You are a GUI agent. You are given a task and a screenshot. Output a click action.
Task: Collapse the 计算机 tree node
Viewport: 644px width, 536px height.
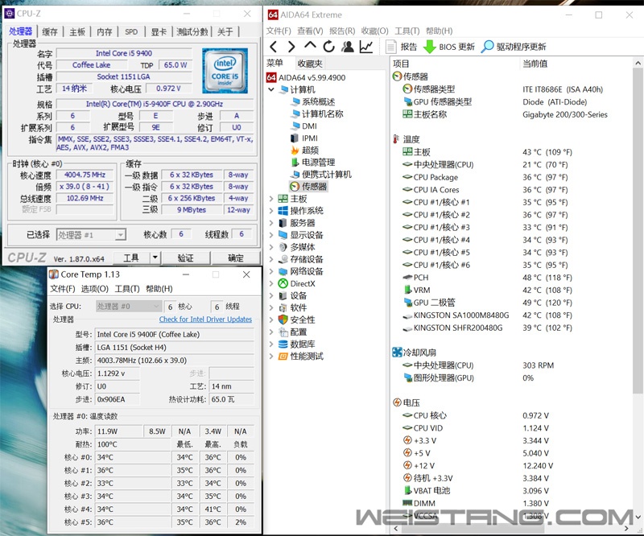(271, 89)
